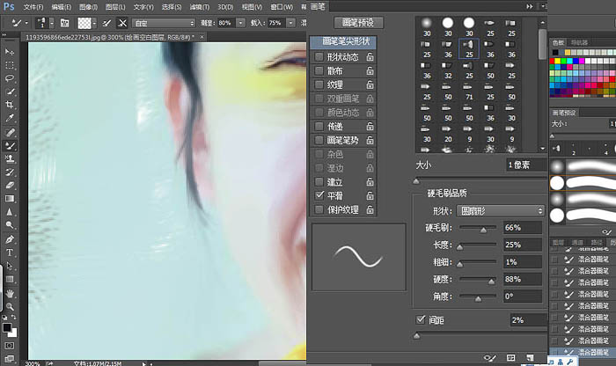Select the History Brush tool
616x366 pixels.
click(x=10, y=172)
